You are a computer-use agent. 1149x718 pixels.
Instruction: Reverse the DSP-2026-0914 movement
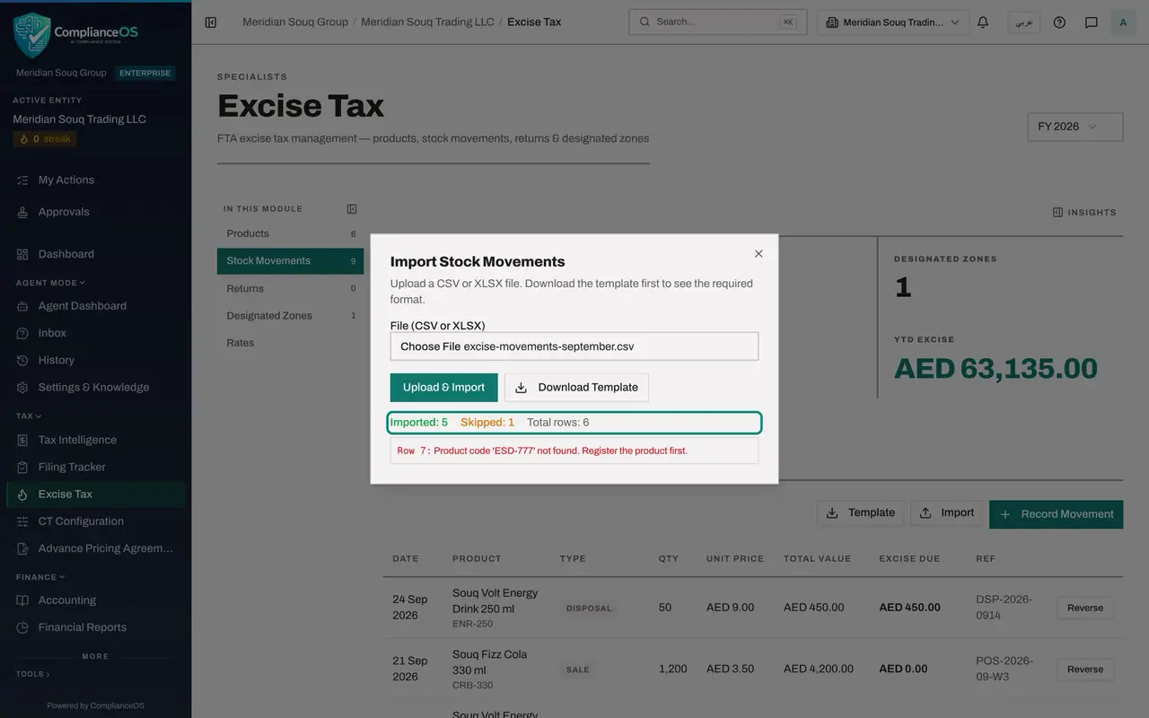pos(1085,608)
